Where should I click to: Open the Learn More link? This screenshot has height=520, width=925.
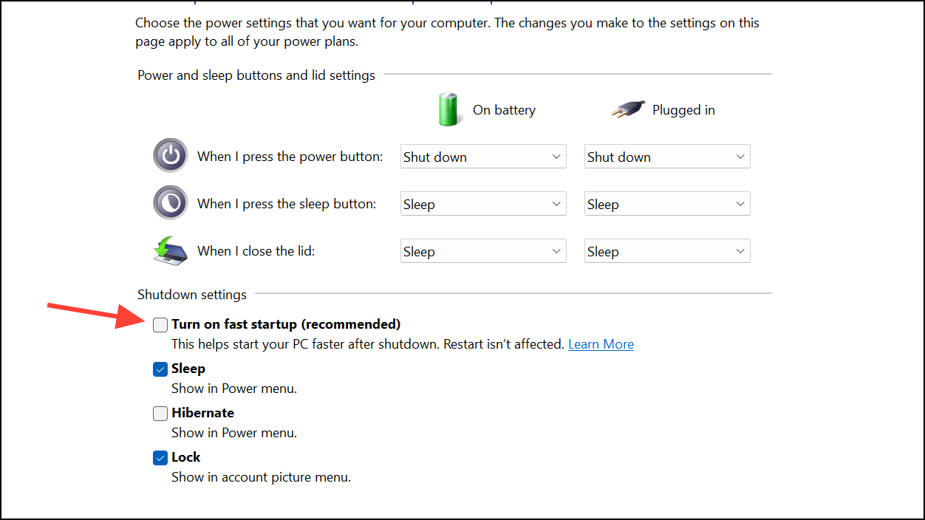pyautogui.click(x=601, y=344)
